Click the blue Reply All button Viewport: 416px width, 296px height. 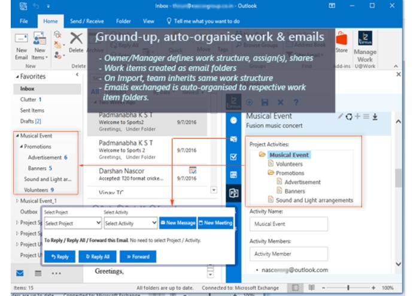coord(98,256)
